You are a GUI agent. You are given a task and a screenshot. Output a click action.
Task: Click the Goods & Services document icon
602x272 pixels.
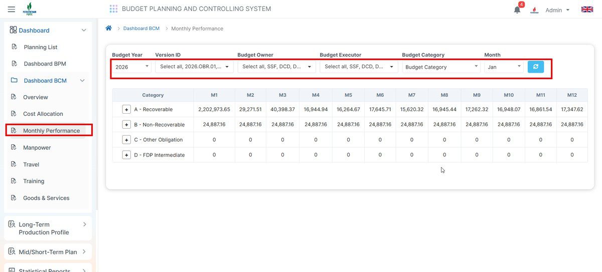[x=14, y=198]
